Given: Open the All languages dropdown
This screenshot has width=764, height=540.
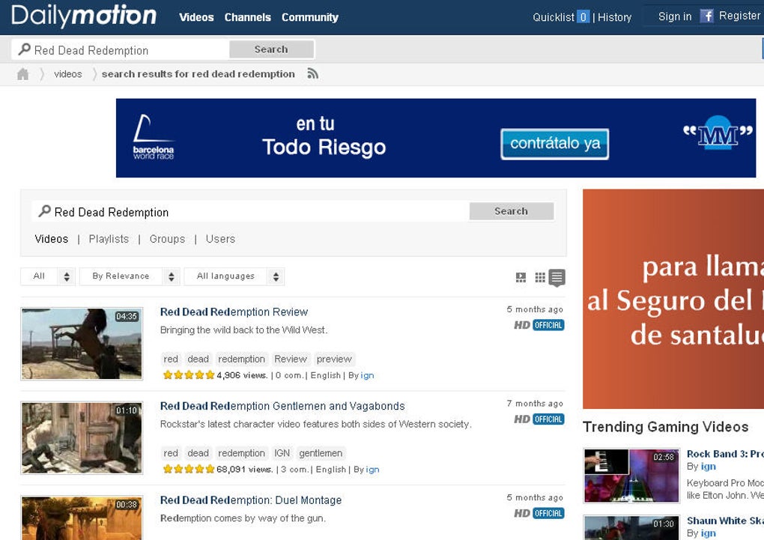Looking at the screenshot, I should pyautogui.click(x=234, y=276).
